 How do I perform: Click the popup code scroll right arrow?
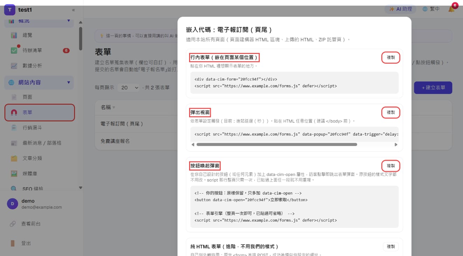click(x=396, y=144)
